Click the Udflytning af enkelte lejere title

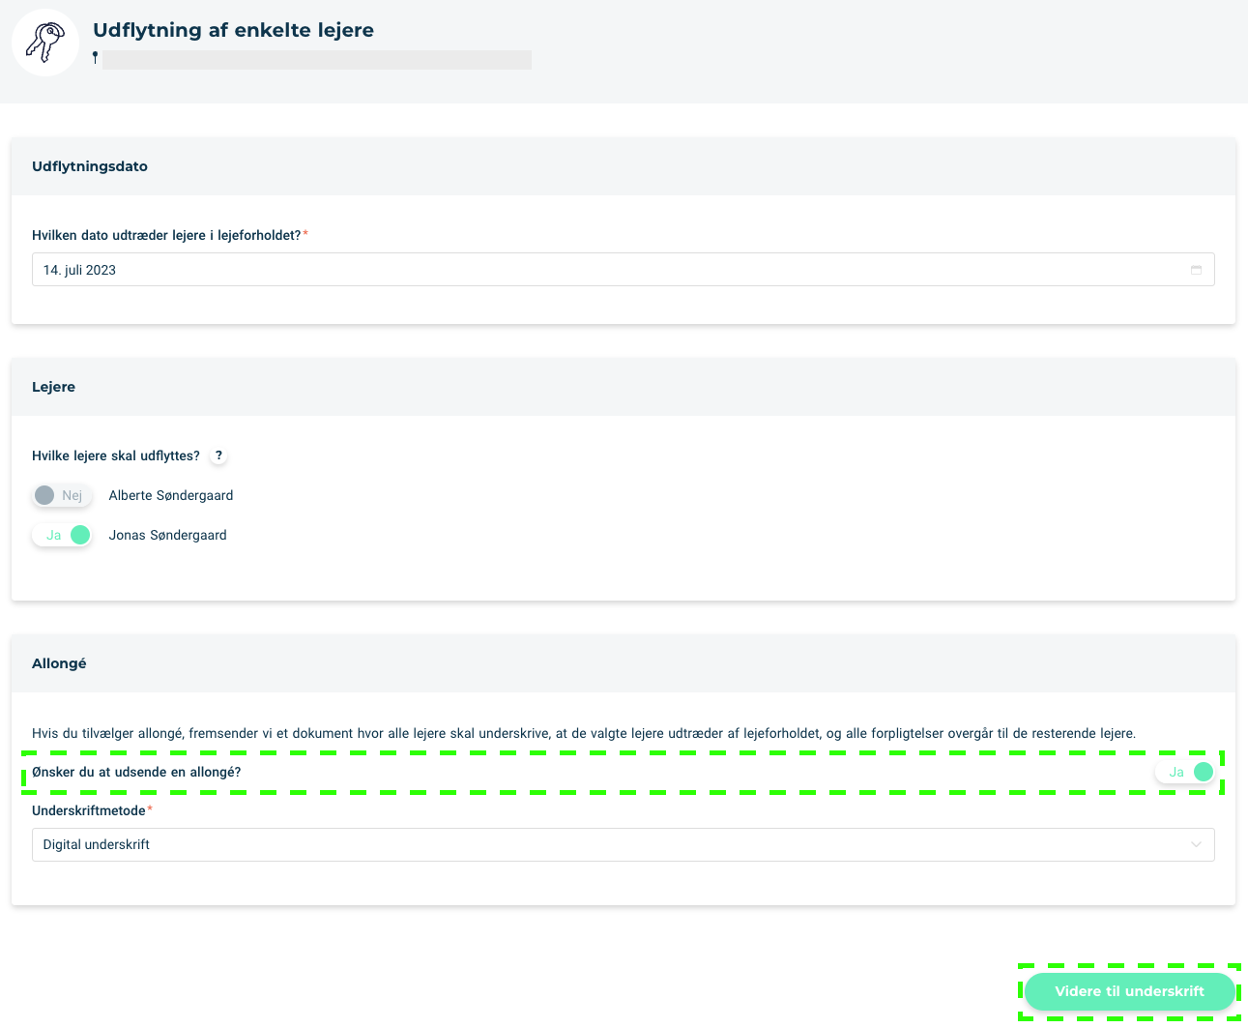tap(233, 30)
